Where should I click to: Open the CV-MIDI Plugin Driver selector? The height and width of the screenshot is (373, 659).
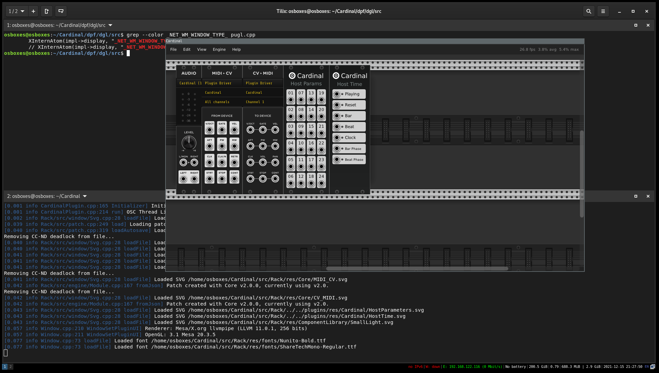pyautogui.click(x=263, y=83)
